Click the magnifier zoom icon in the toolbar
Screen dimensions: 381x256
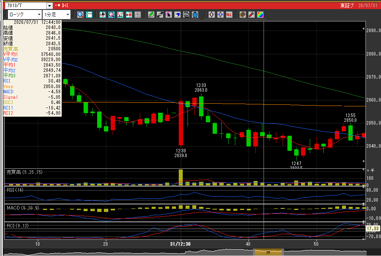(80, 15)
